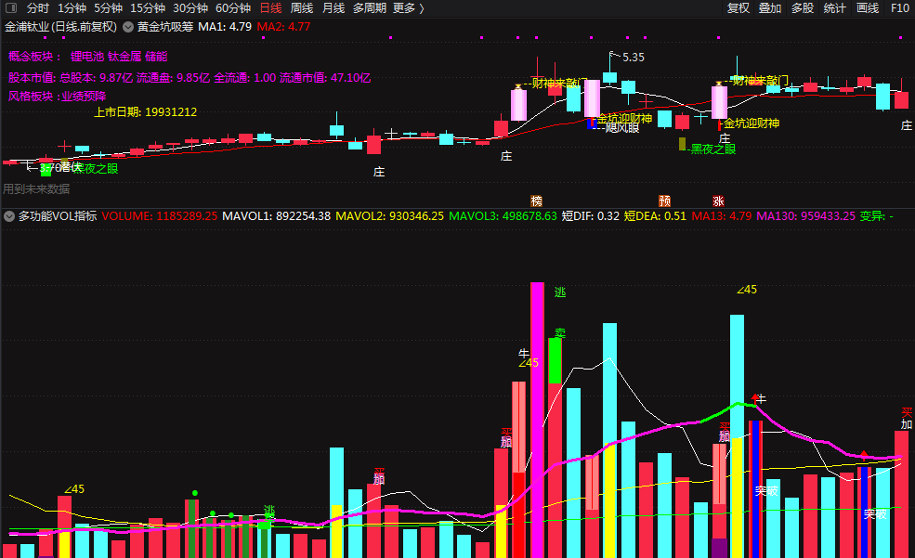This screenshot has height=558, width=915.
Task: Click the 上市日期: 19931212 text
Action: [x=145, y=112]
